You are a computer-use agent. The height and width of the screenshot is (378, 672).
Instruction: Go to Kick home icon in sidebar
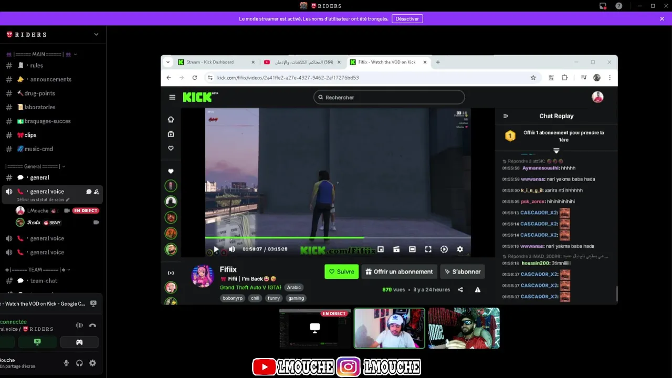tap(171, 119)
